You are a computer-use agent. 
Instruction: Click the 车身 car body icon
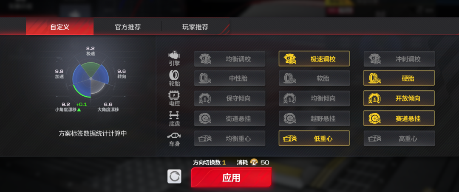click(x=174, y=136)
